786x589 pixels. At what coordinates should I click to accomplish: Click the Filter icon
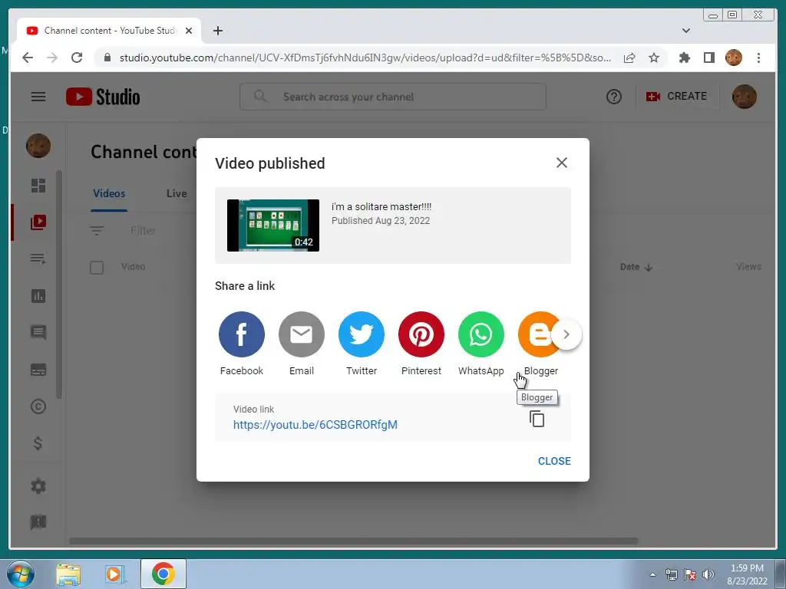[x=97, y=230]
